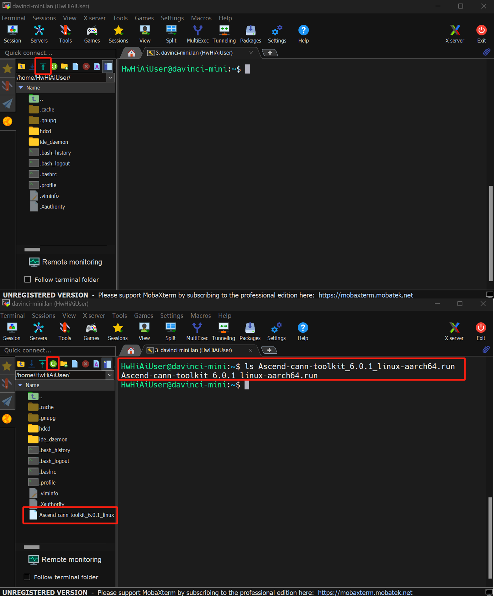
Task: Open MultiExec from the upper window toolbar
Action: coord(198,34)
